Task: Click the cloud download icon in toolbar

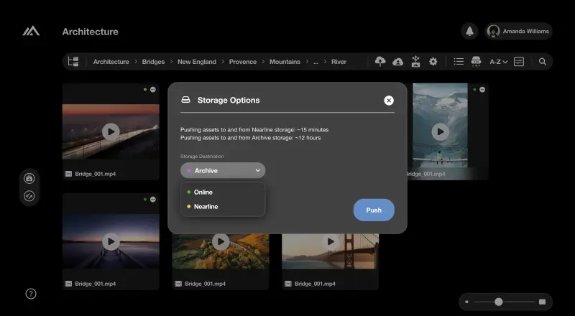Action: 398,62
